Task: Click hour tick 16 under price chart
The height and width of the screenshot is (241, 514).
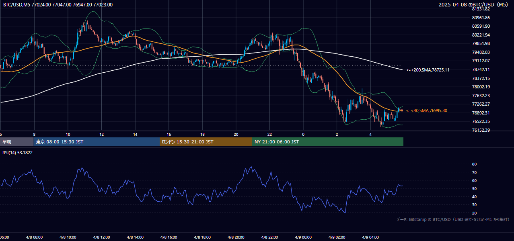Action: 169,135
